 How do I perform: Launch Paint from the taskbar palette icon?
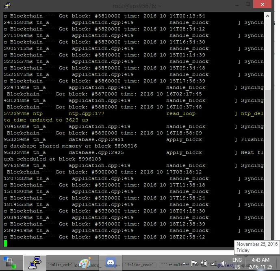pos(85,263)
